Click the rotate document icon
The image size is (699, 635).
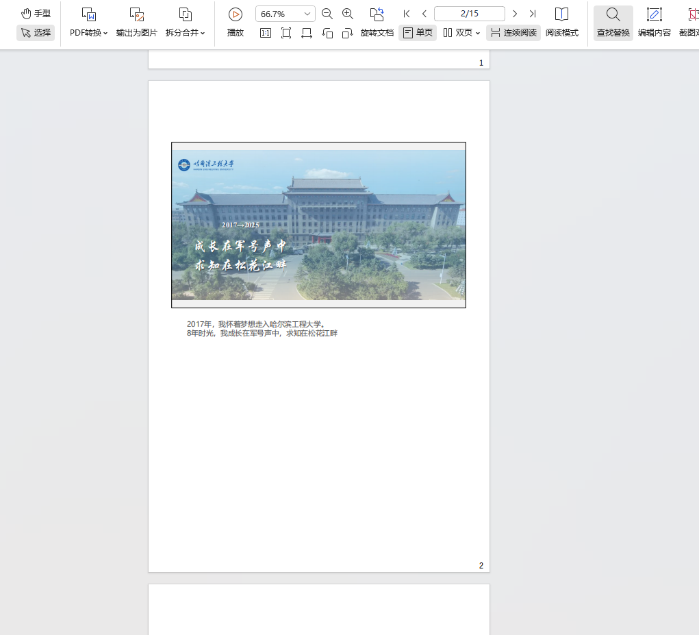click(377, 14)
